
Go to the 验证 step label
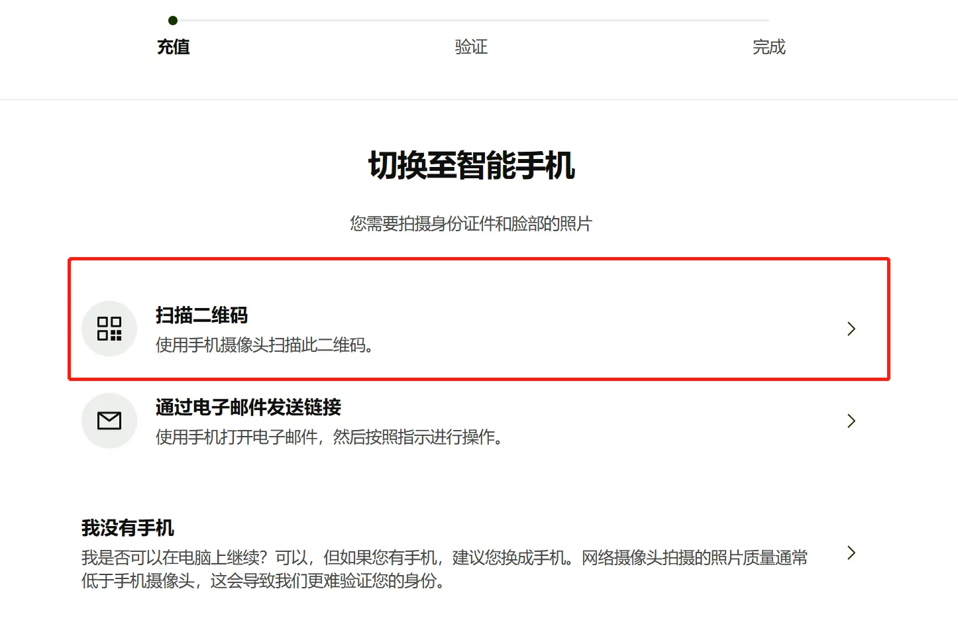point(471,47)
